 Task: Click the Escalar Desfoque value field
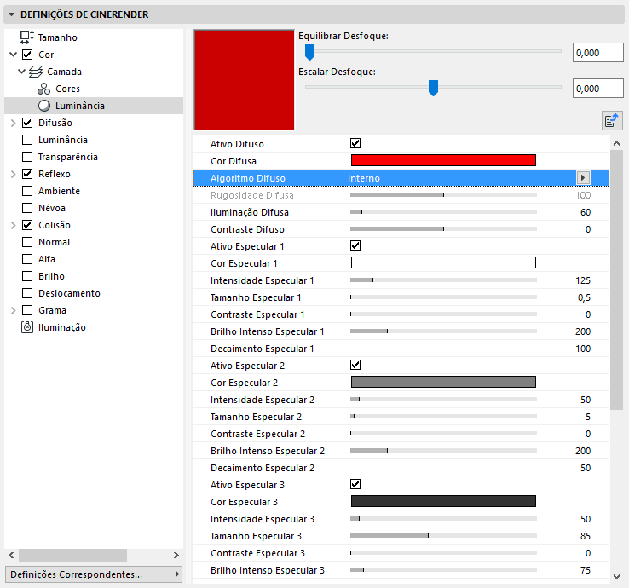pyautogui.click(x=598, y=89)
